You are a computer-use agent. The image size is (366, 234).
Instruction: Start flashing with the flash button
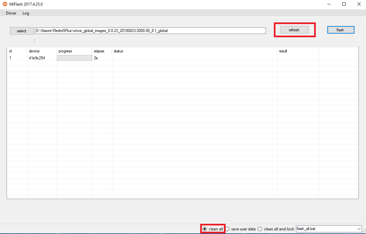[x=341, y=30]
